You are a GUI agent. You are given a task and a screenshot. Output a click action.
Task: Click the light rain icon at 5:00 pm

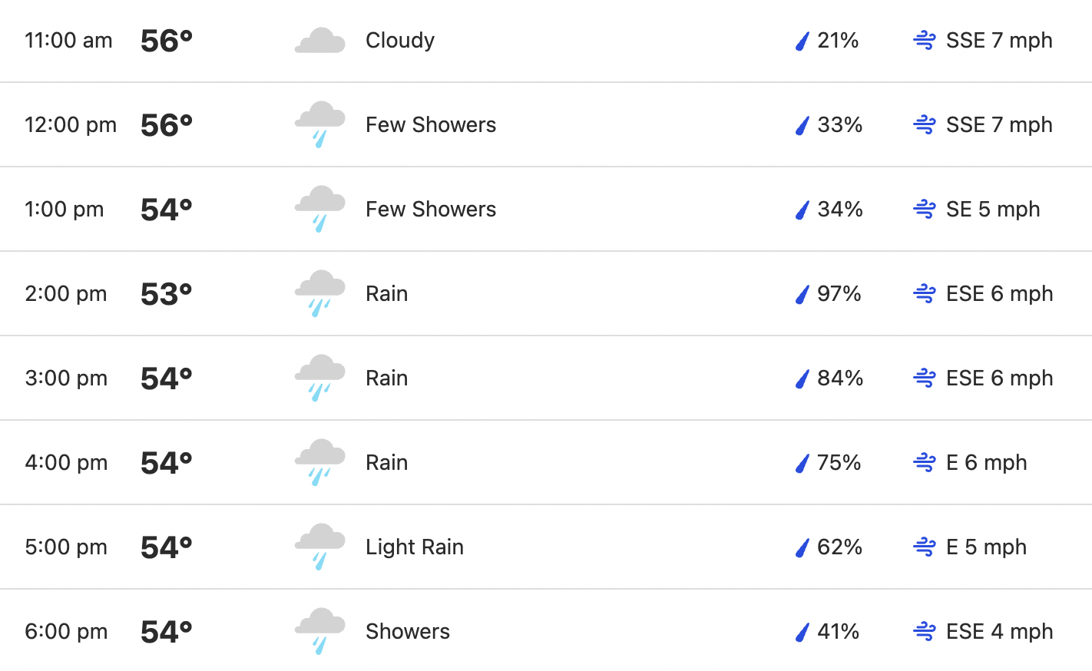(320, 547)
